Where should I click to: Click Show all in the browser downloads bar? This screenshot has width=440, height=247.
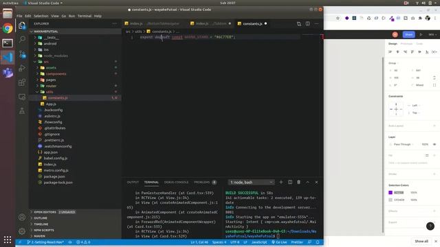(x=421, y=241)
